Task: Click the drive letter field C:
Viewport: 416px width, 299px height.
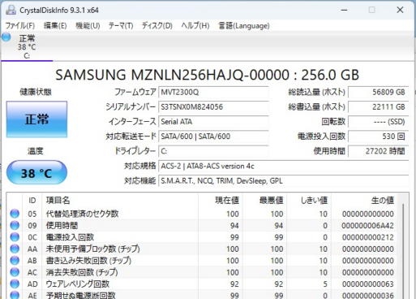Action: 213,151
